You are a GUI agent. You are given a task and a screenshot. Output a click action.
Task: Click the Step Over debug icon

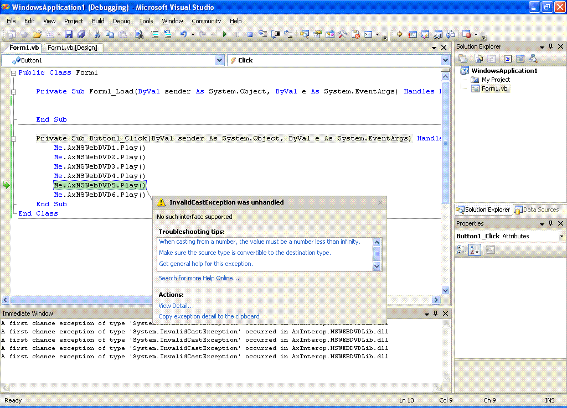[276, 35]
